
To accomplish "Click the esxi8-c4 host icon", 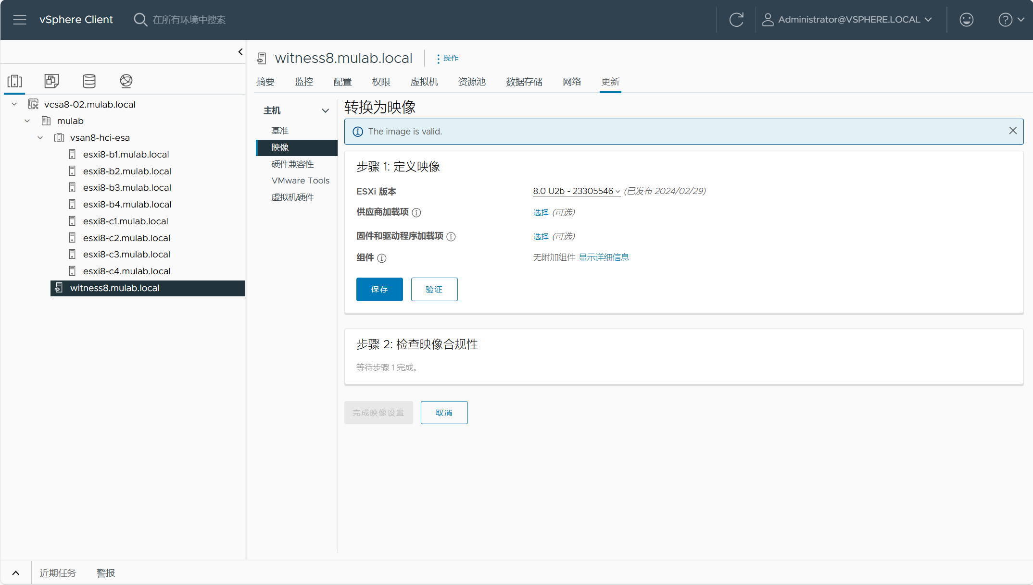I will [72, 271].
